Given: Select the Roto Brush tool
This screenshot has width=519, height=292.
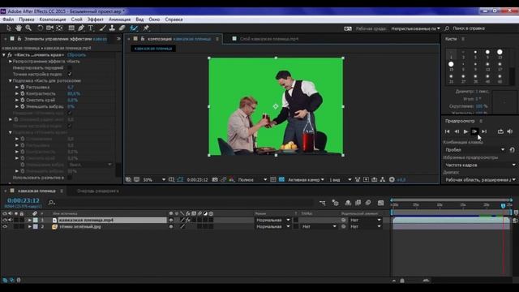Looking at the screenshot, I should tap(134, 28).
